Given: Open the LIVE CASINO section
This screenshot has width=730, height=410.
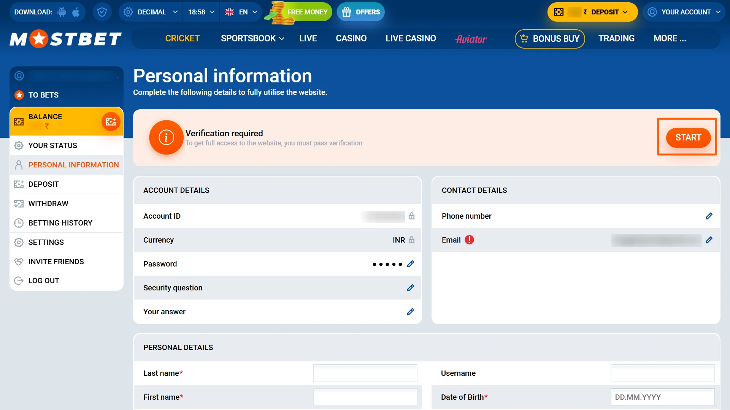Looking at the screenshot, I should click(411, 38).
